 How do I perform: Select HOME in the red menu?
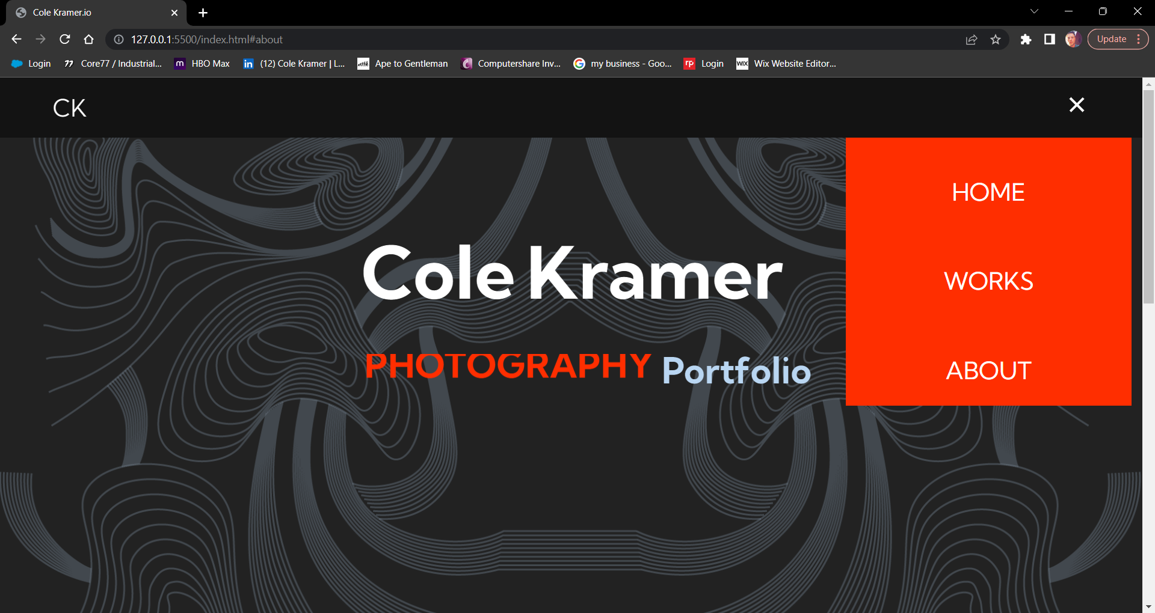pos(988,192)
